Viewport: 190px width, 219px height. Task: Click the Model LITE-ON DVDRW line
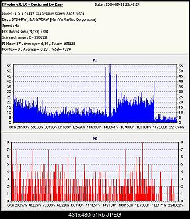coord(43,14)
